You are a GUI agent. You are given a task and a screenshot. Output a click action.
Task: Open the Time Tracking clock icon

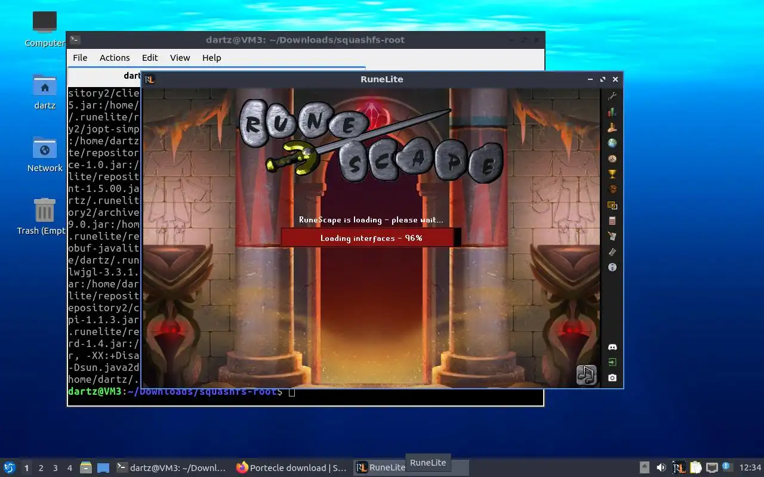coord(612,159)
